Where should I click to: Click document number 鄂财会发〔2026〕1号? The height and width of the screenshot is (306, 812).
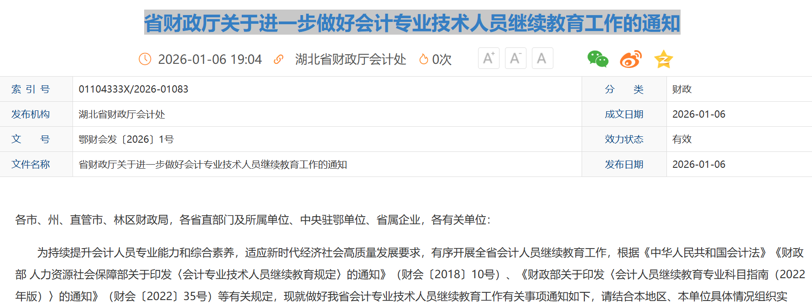click(126, 140)
